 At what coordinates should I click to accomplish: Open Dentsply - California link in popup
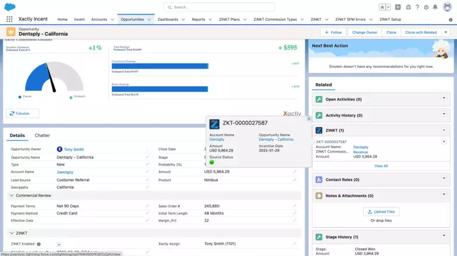[x=276, y=140]
